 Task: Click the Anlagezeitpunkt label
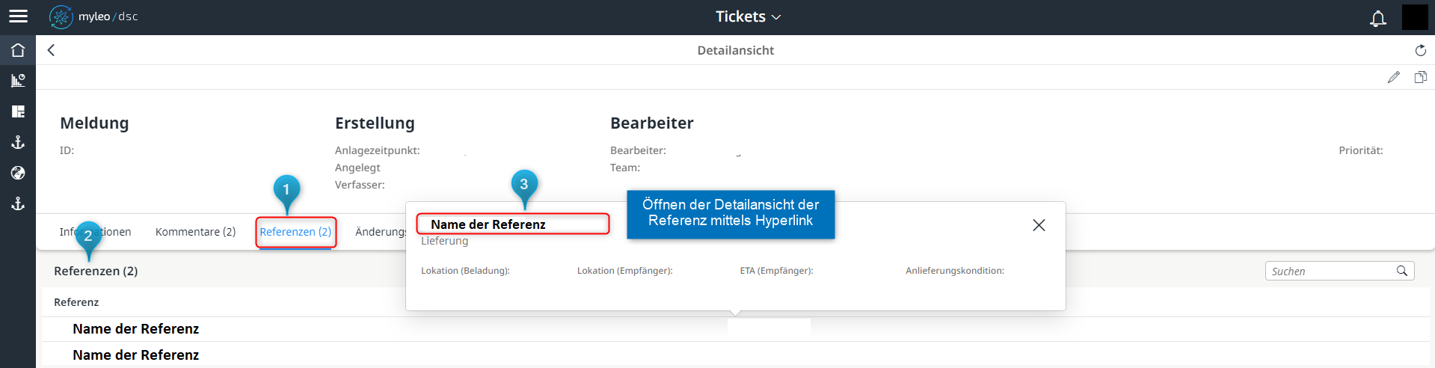pyautogui.click(x=377, y=150)
